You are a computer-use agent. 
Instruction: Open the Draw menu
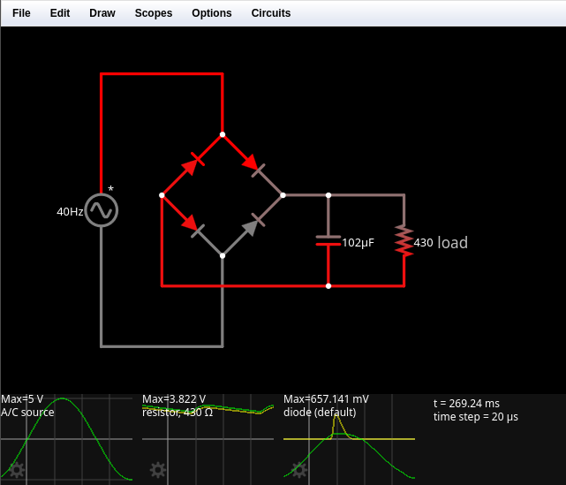point(102,13)
